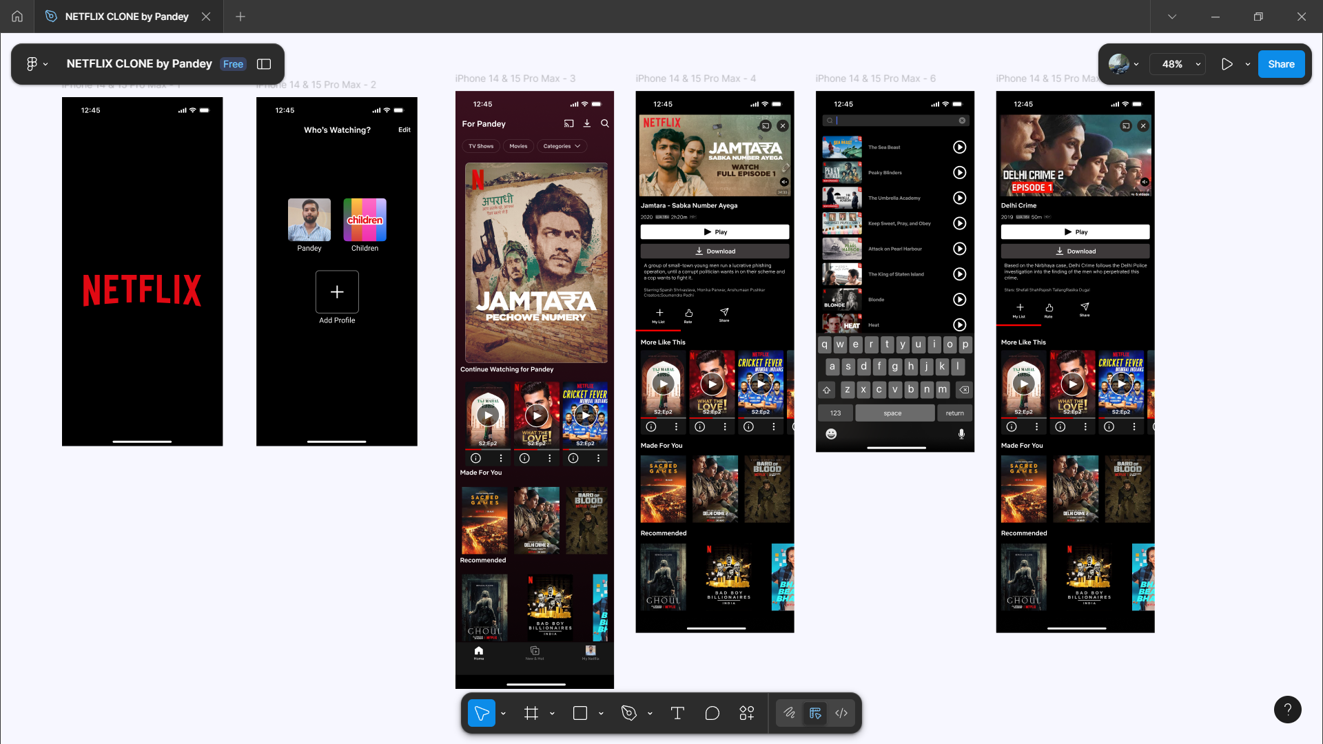The height and width of the screenshot is (744, 1323).
Task: Open the help and resources button
Action: pos(1287,710)
